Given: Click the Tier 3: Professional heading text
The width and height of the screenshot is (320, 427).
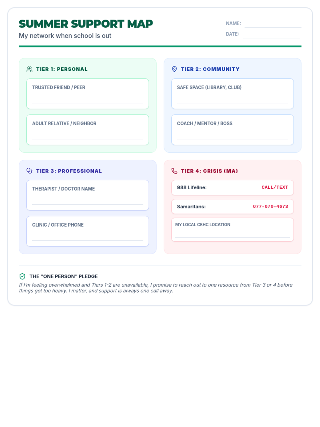Looking at the screenshot, I should coord(69,171).
